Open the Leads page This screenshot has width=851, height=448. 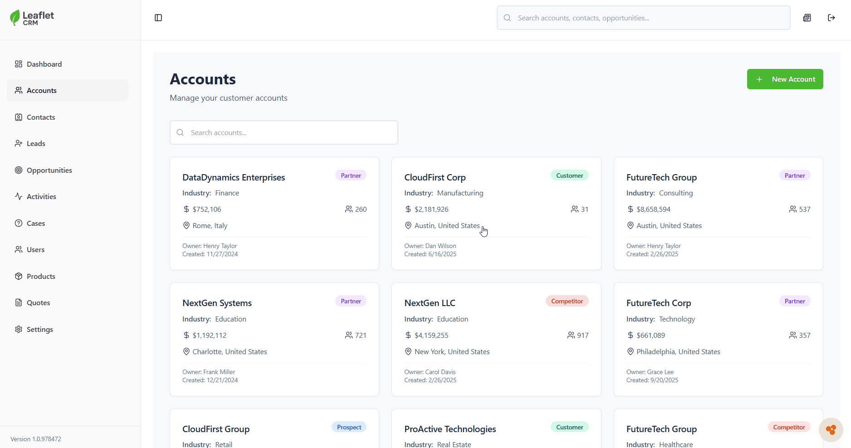point(36,143)
